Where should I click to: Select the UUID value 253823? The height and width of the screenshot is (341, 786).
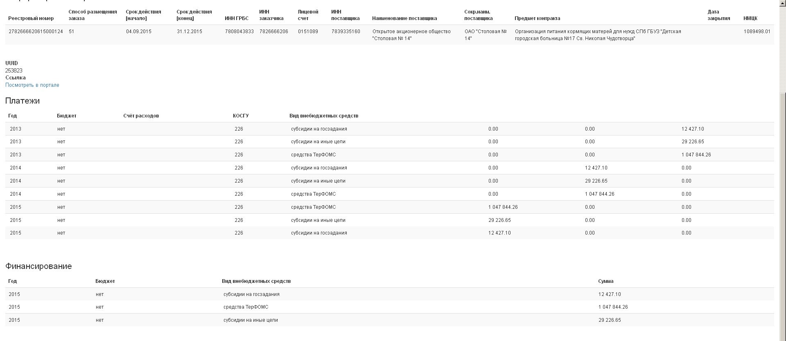(x=14, y=70)
